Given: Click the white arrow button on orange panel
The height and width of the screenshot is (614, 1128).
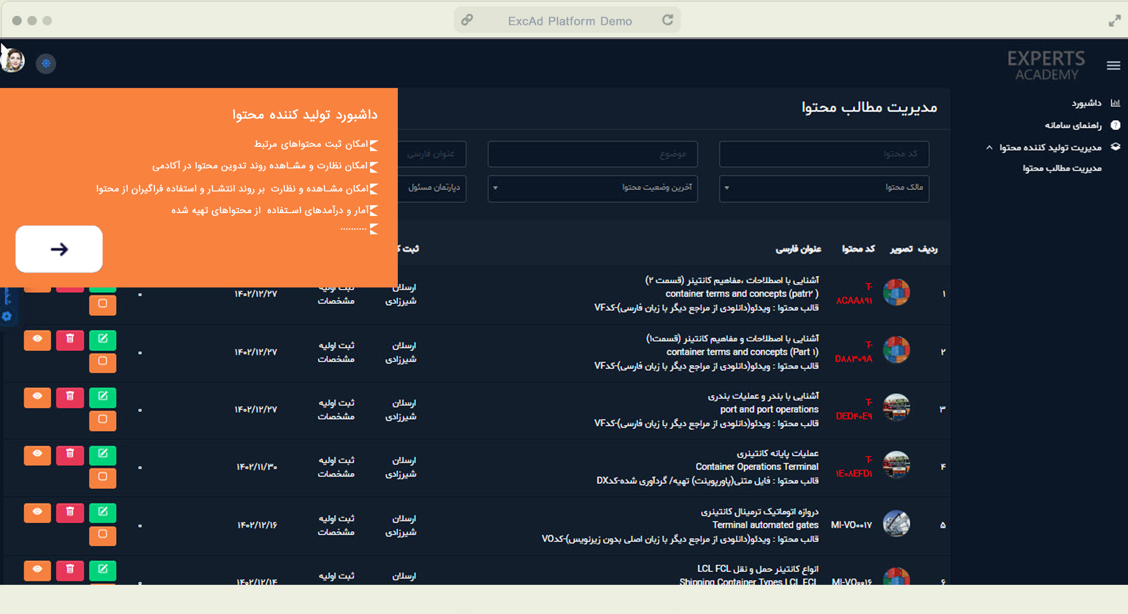Looking at the screenshot, I should 59,249.
